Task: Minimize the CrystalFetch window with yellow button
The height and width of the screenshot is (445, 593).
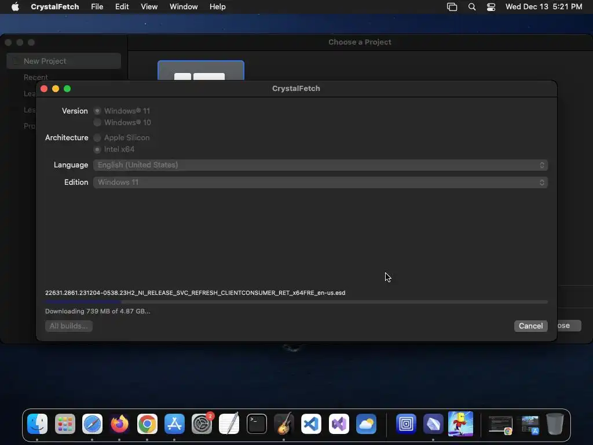Action: 56,89
